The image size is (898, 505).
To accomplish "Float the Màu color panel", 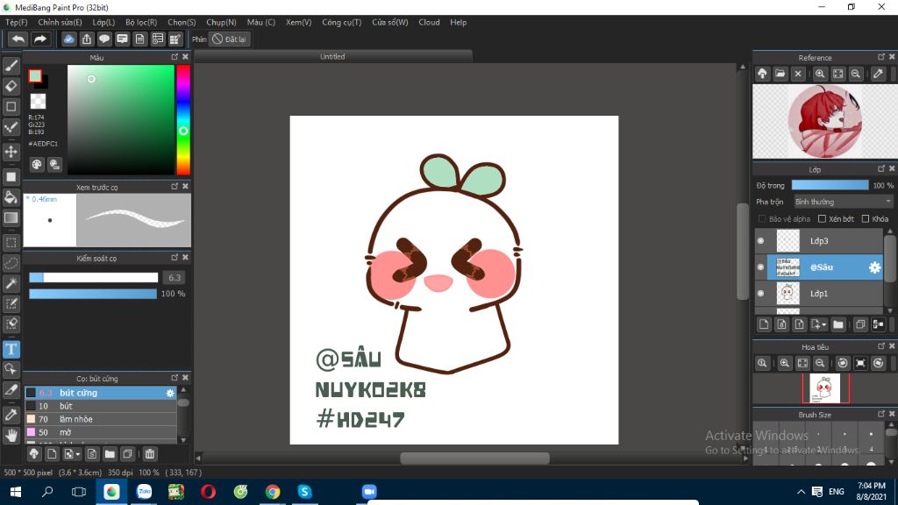I will [175, 57].
